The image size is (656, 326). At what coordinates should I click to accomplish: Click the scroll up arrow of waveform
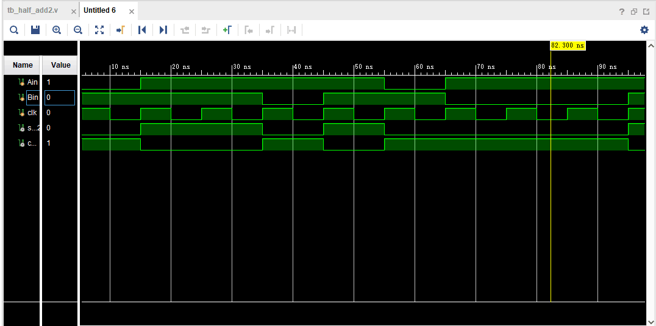point(651,45)
